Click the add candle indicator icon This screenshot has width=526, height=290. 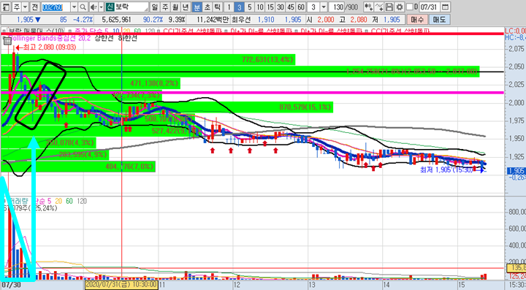click(368, 7)
